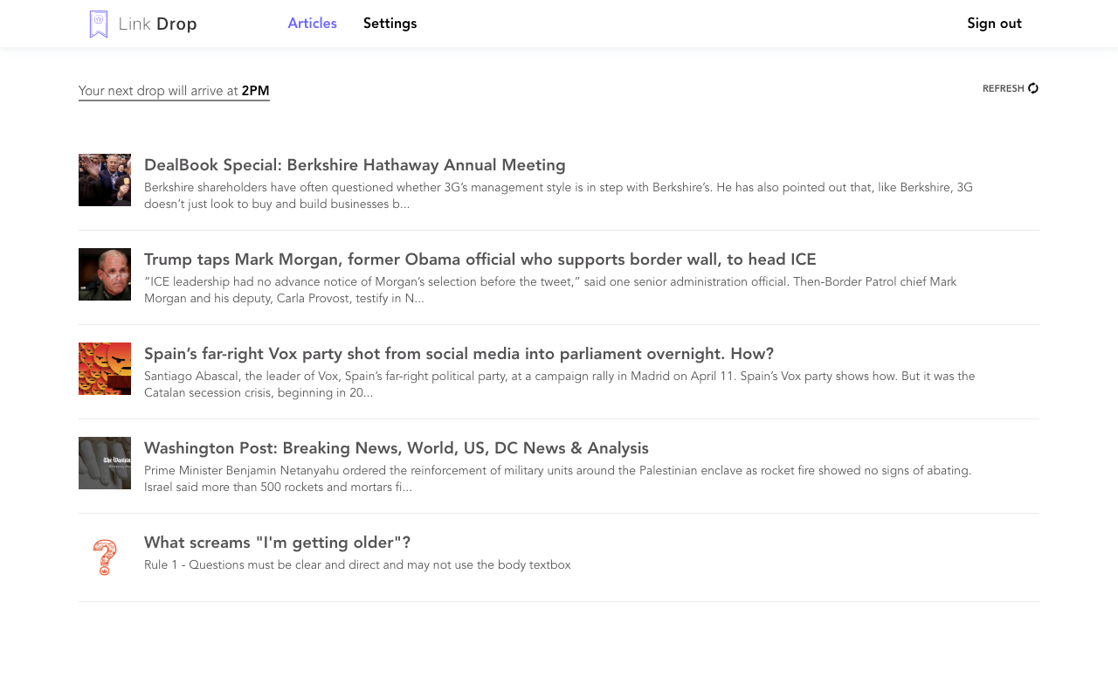The image size is (1118, 699).
Task: Click the REFRESH text label
Action: (1003, 88)
